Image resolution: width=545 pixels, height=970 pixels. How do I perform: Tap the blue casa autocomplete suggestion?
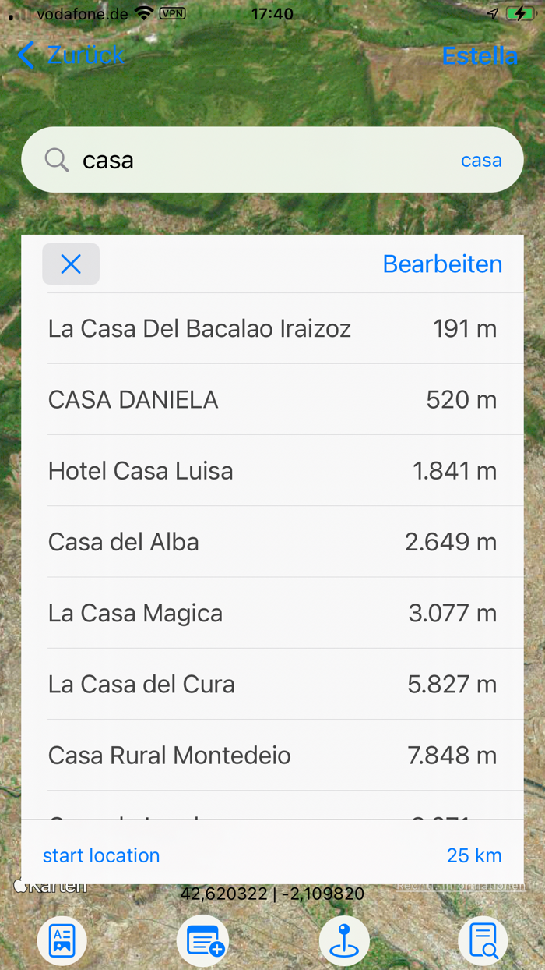(481, 159)
